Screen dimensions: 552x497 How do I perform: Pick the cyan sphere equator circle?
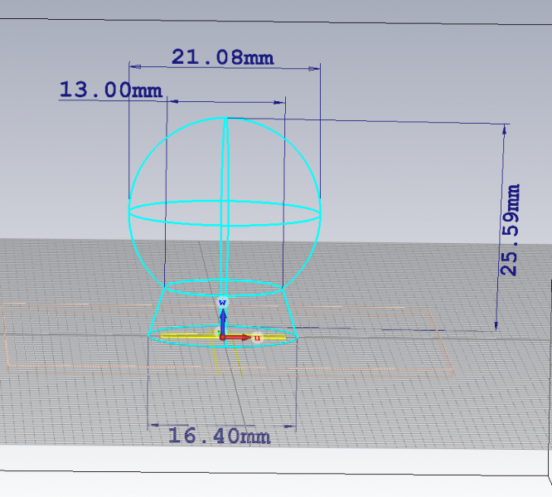coord(225,213)
